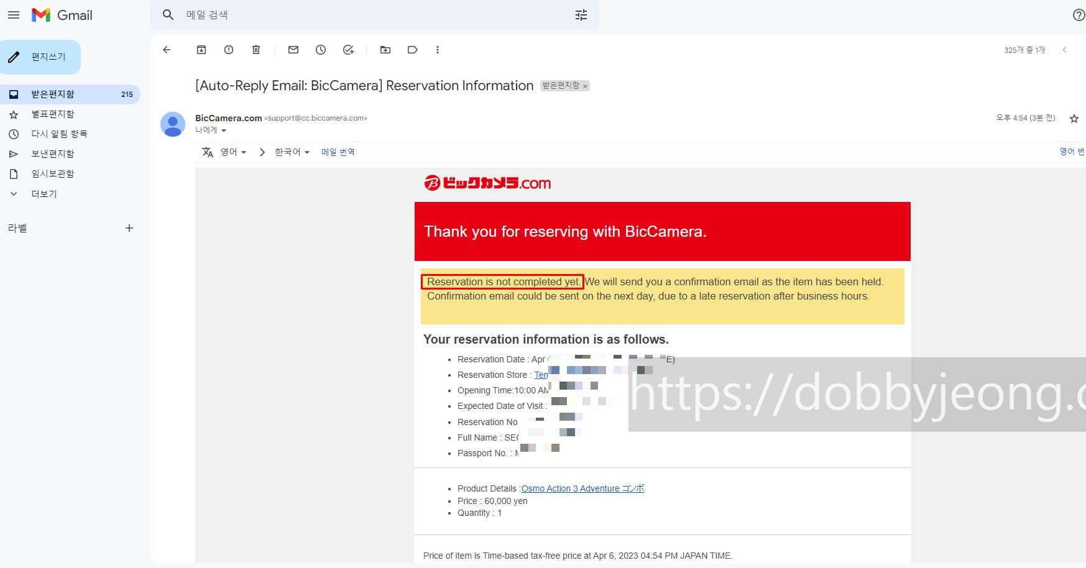Click the Your reservation information heading
The height and width of the screenshot is (568, 1086).
pyautogui.click(x=546, y=339)
